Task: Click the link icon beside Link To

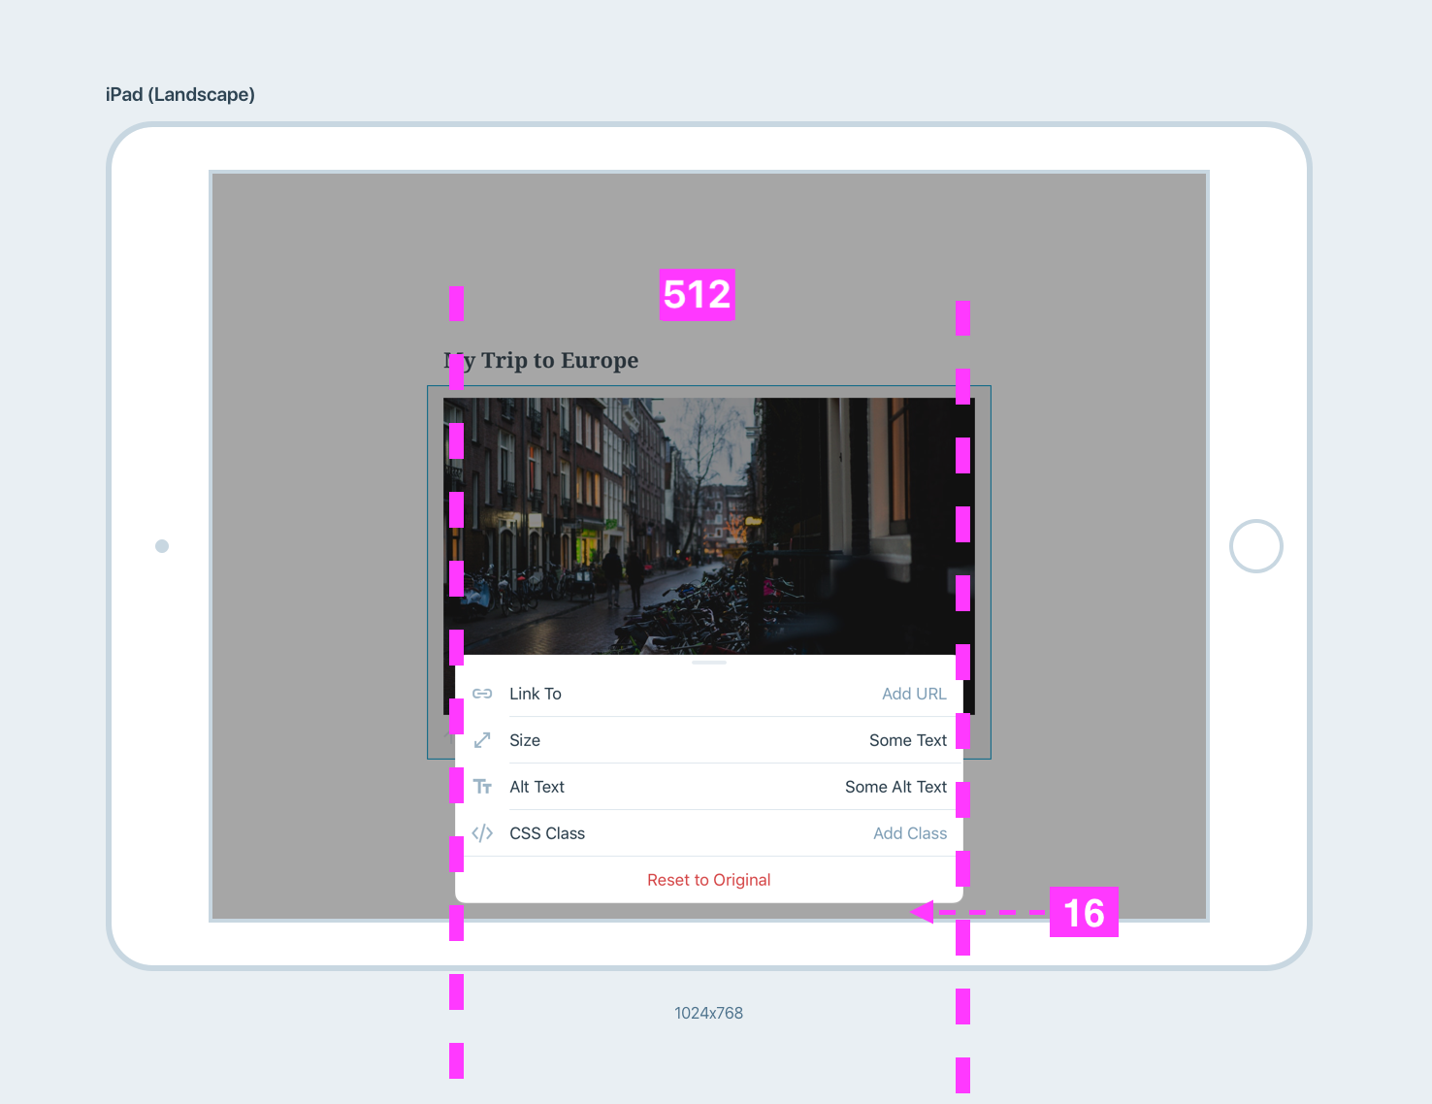Action: pyautogui.click(x=482, y=694)
